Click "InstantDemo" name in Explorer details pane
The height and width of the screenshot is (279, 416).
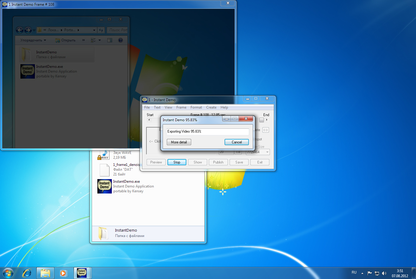coord(126,230)
